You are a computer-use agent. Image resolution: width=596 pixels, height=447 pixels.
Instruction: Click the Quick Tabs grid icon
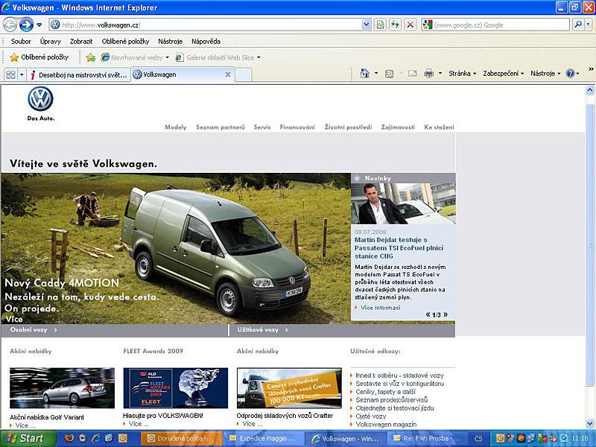tap(10, 74)
